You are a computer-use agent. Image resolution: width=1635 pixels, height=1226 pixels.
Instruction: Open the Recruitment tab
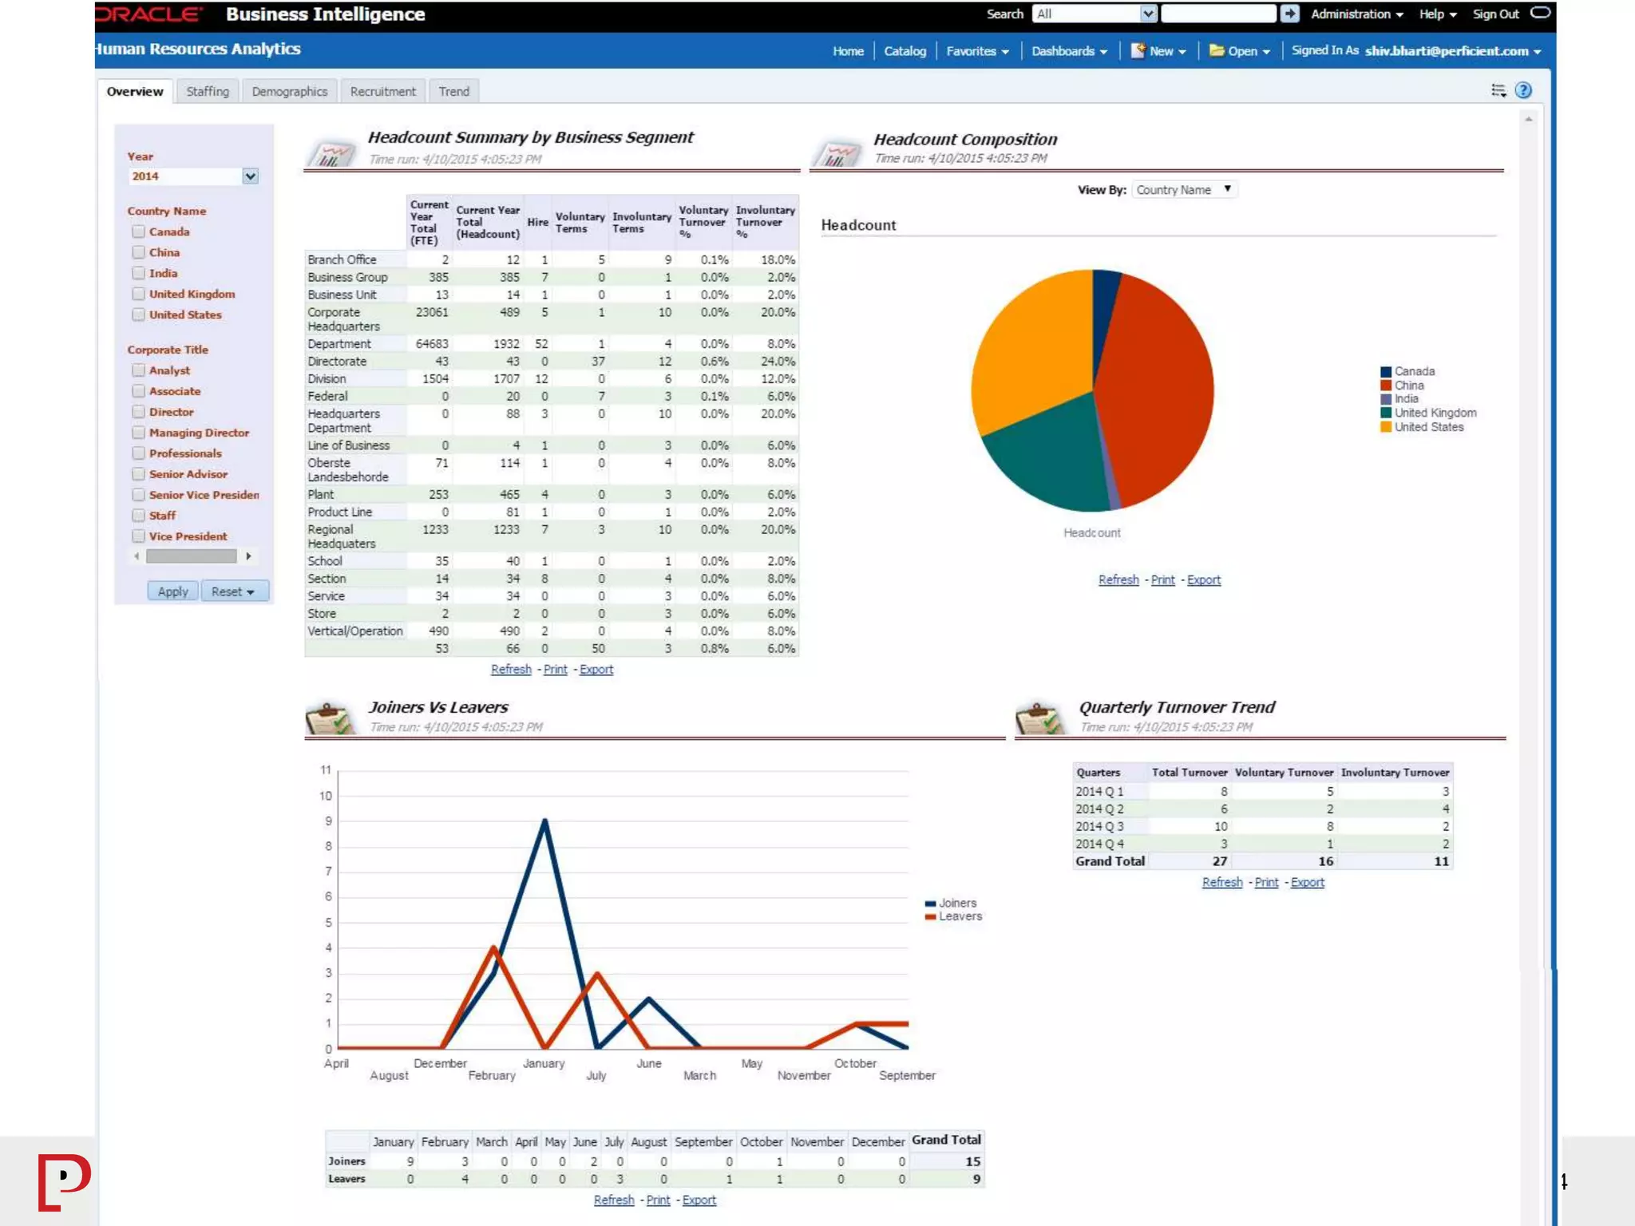(x=382, y=91)
